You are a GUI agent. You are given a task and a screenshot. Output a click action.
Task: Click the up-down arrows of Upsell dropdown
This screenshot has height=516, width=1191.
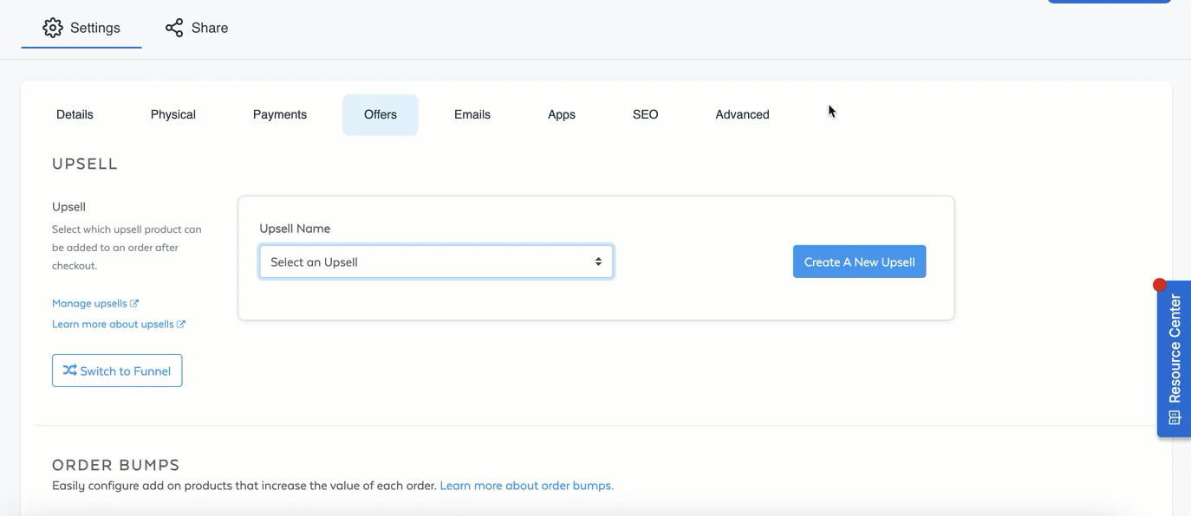[x=598, y=261]
